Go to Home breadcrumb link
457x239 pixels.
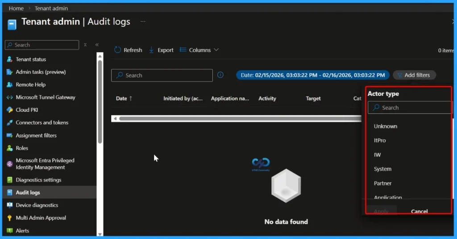(16, 8)
